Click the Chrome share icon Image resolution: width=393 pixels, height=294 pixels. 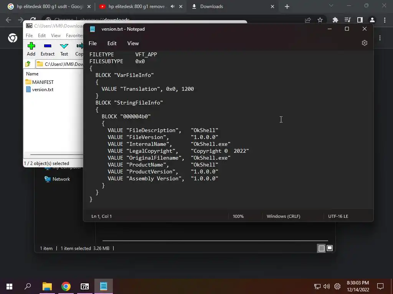point(308,20)
